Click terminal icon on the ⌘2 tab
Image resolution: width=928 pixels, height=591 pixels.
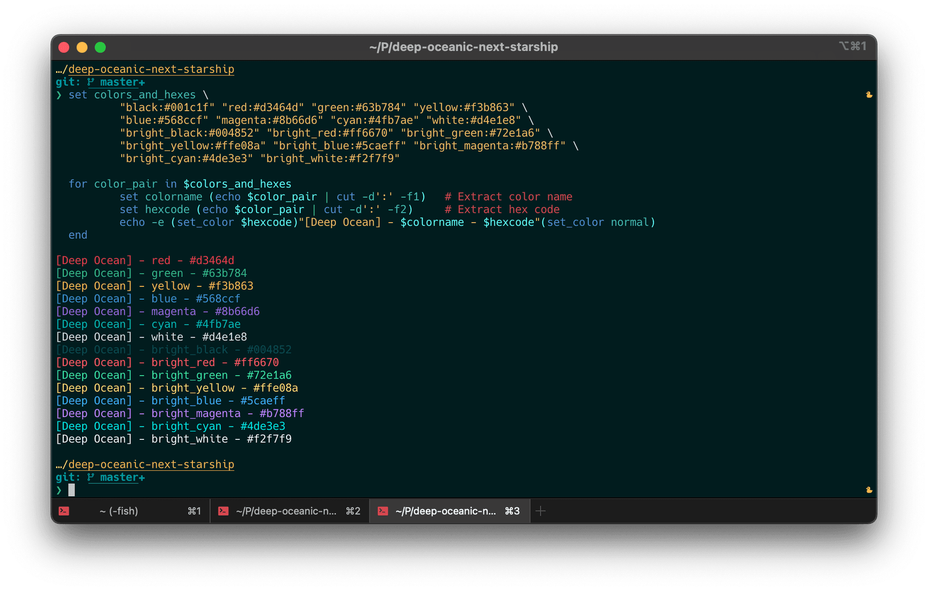coord(223,511)
